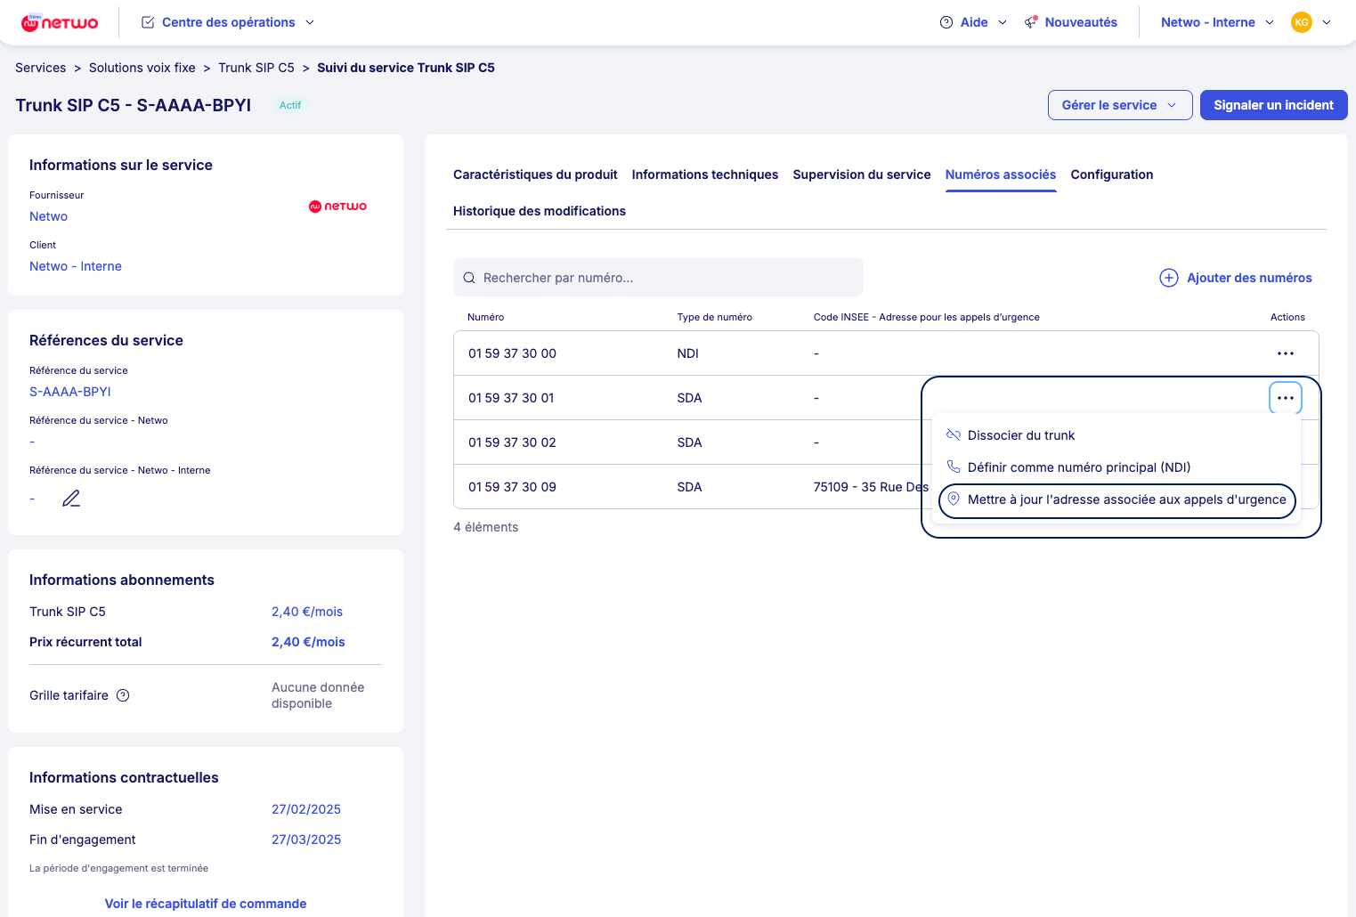Screen dimensions: 1356x917
Task: Open the Nouveautés link
Action: [1081, 22]
